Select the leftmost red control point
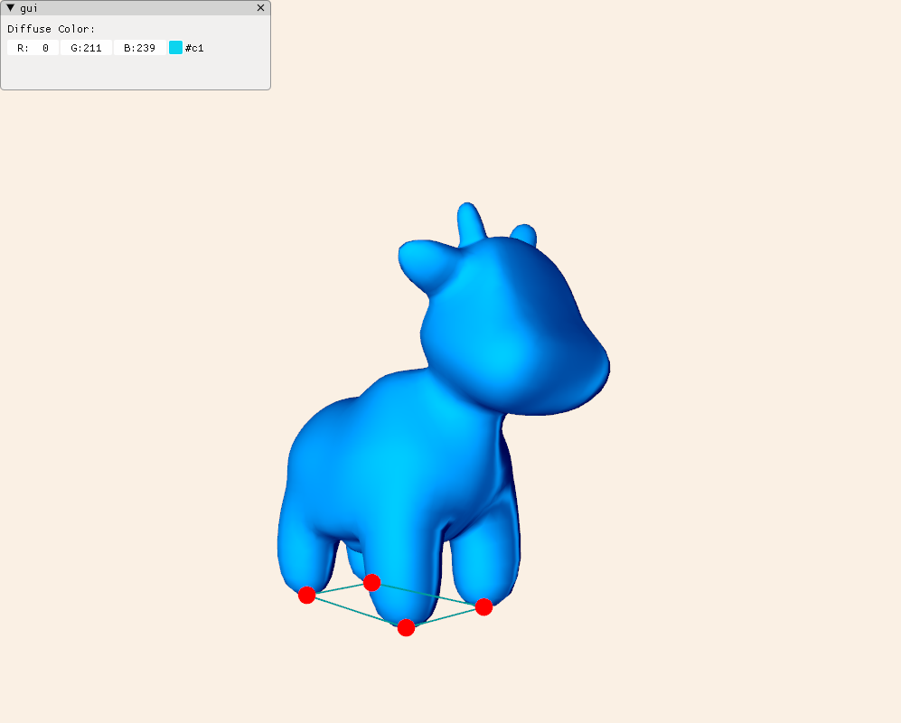901x723 pixels. pos(307,595)
